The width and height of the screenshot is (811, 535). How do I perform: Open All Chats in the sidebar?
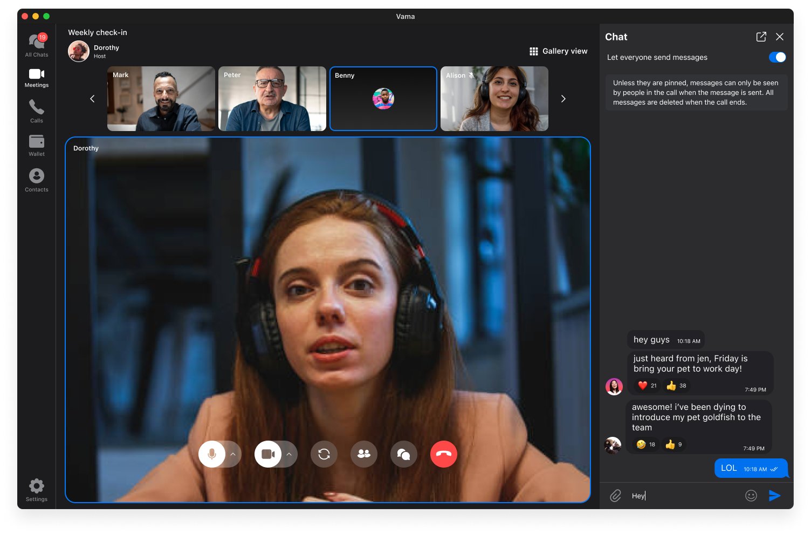click(x=37, y=45)
